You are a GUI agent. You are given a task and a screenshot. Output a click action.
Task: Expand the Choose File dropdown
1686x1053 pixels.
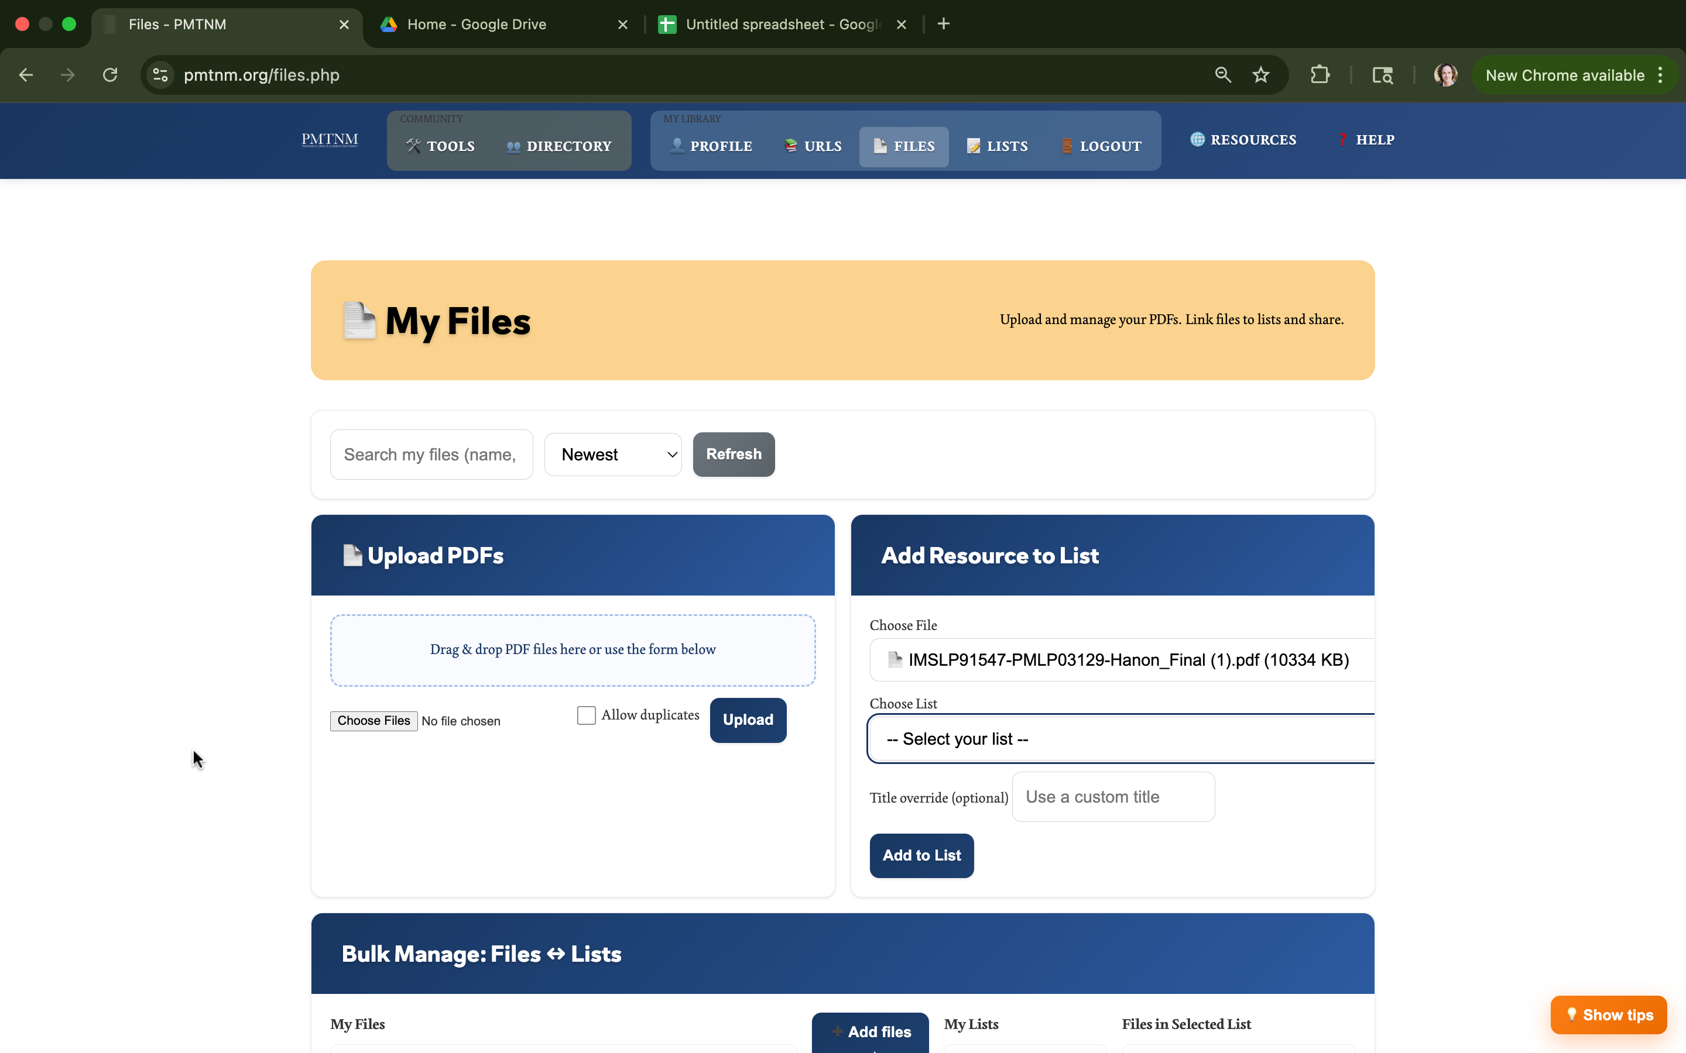(1122, 659)
